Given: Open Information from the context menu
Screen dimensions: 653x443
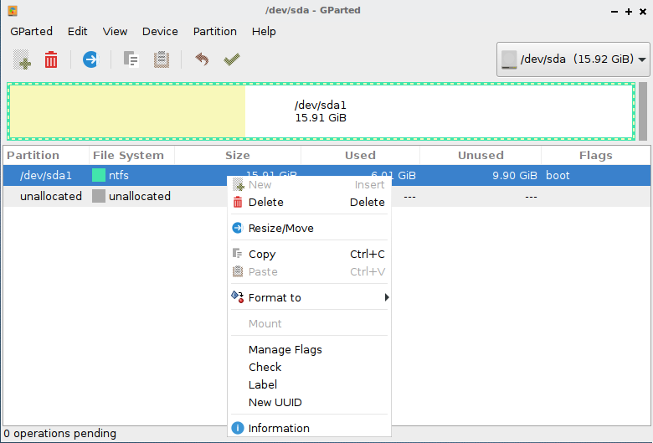Looking at the screenshot, I should tap(309, 428).
